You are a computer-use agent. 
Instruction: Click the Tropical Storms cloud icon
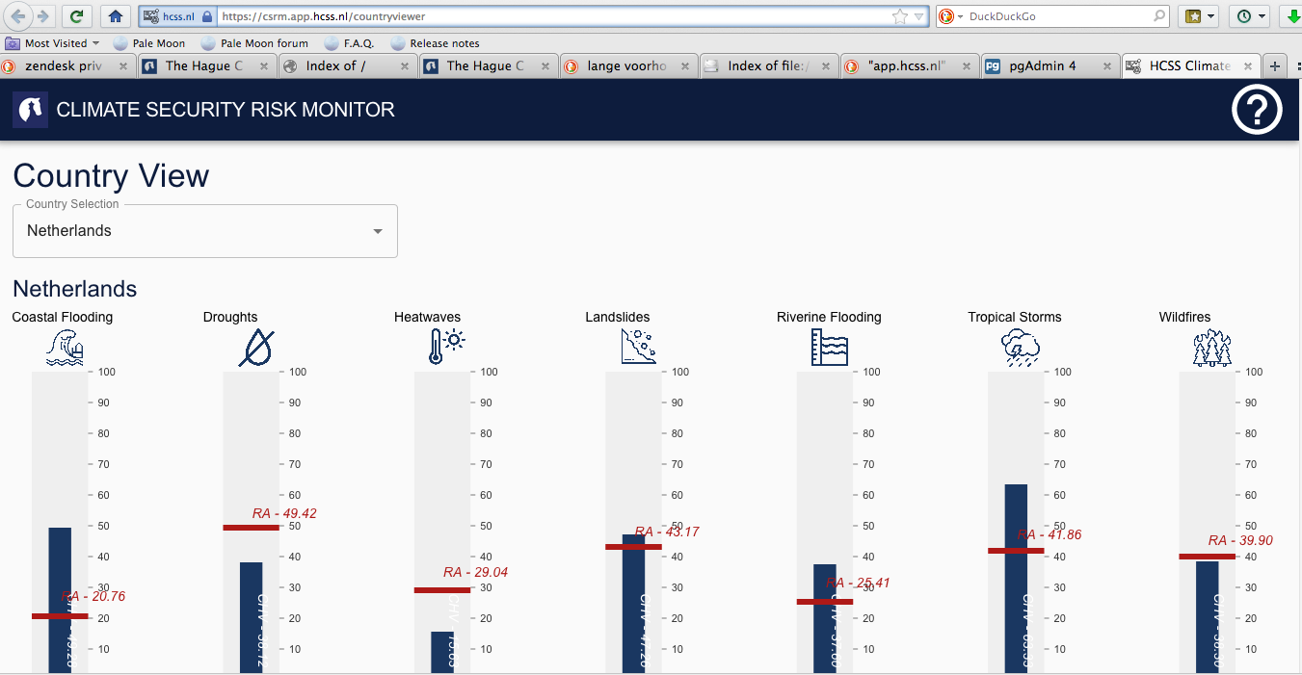[1020, 348]
